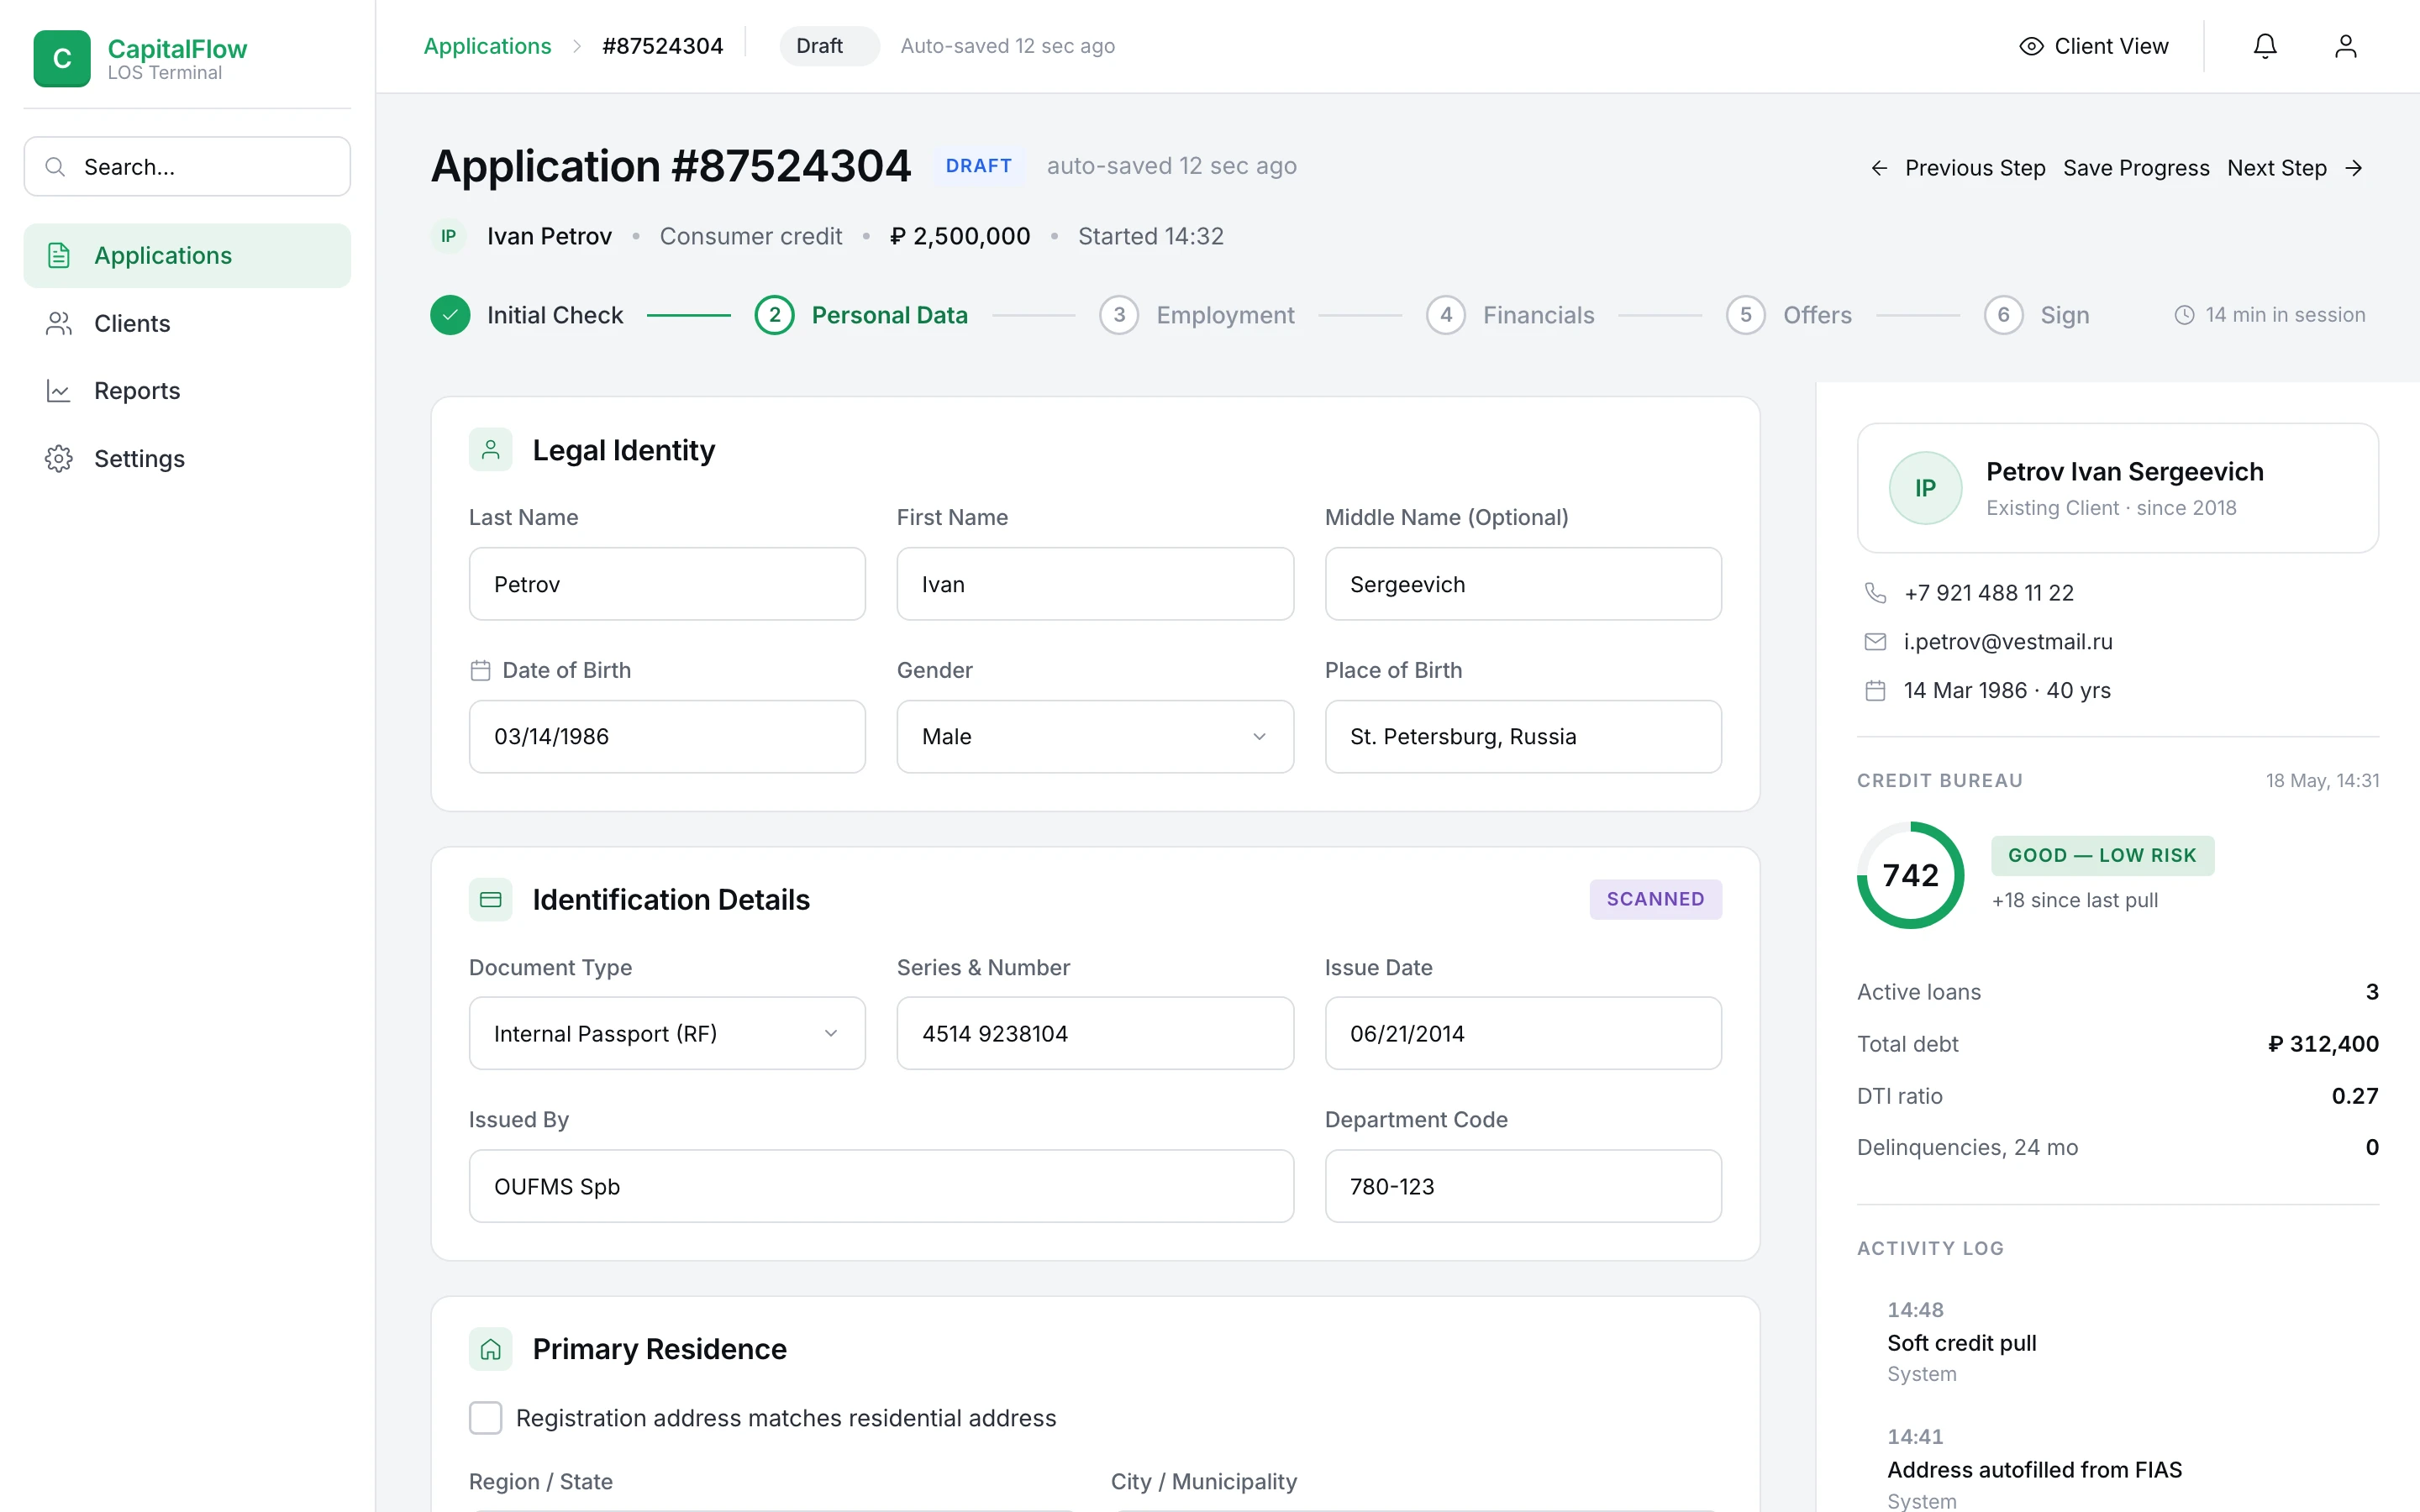Click the breadcrumb chevron after Applications
The height and width of the screenshot is (1512, 2420).
pos(576,46)
